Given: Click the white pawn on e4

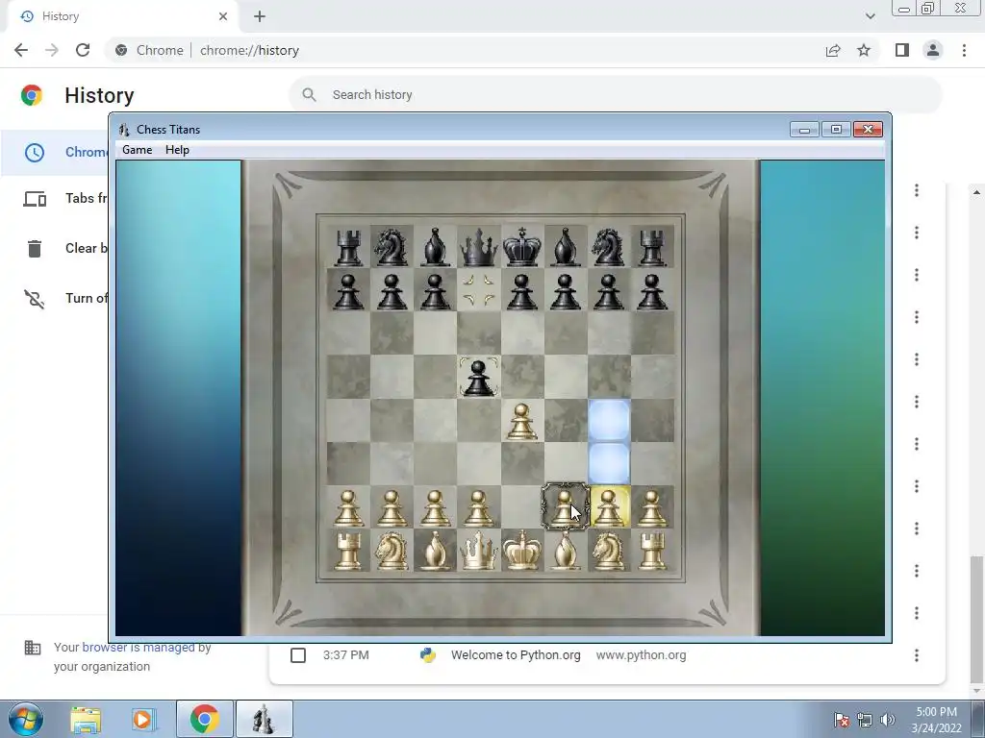Looking at the screenshot, I should (x=522, y=421).
